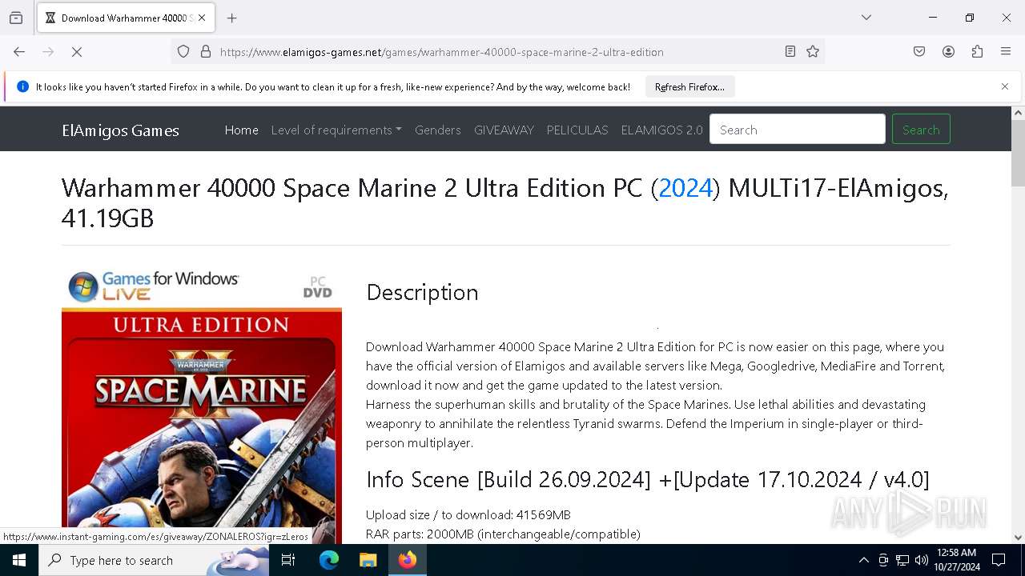The image size is (1025, 576).
Task: Expand Level of requirements dropdown
Action: [336, 130]
